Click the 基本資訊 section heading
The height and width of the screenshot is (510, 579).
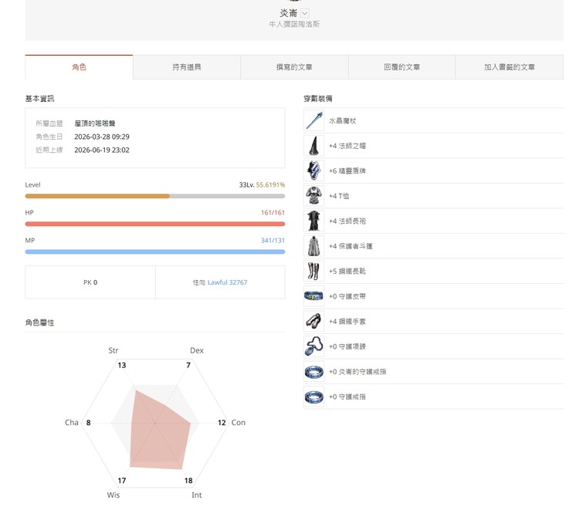[x=39, y=99]
